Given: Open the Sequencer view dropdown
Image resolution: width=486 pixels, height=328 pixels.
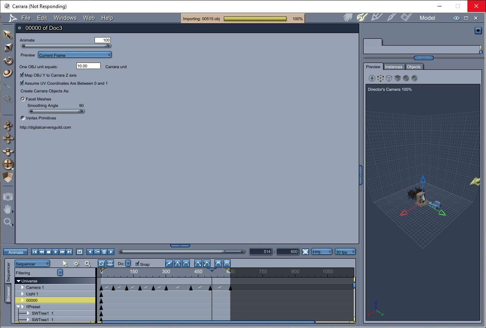Looking at the screenshot, I should pyautogui.click(x=32, y=264).
